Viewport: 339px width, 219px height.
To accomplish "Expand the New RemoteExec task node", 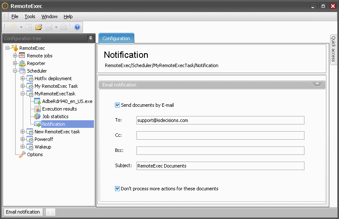I will pyautogui.click(x=22, y=131).
